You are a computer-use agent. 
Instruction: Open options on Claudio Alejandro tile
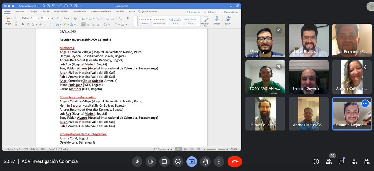[366, 103]
